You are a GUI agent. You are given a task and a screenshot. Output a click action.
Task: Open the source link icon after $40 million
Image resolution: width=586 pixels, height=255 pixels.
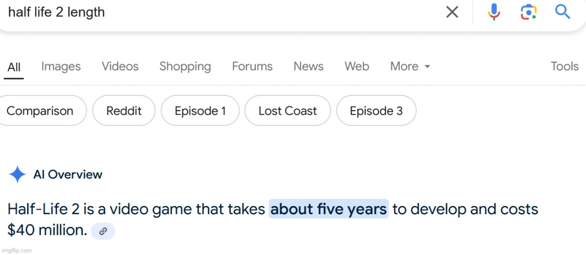pyautogui.click(x=103, y=232)
